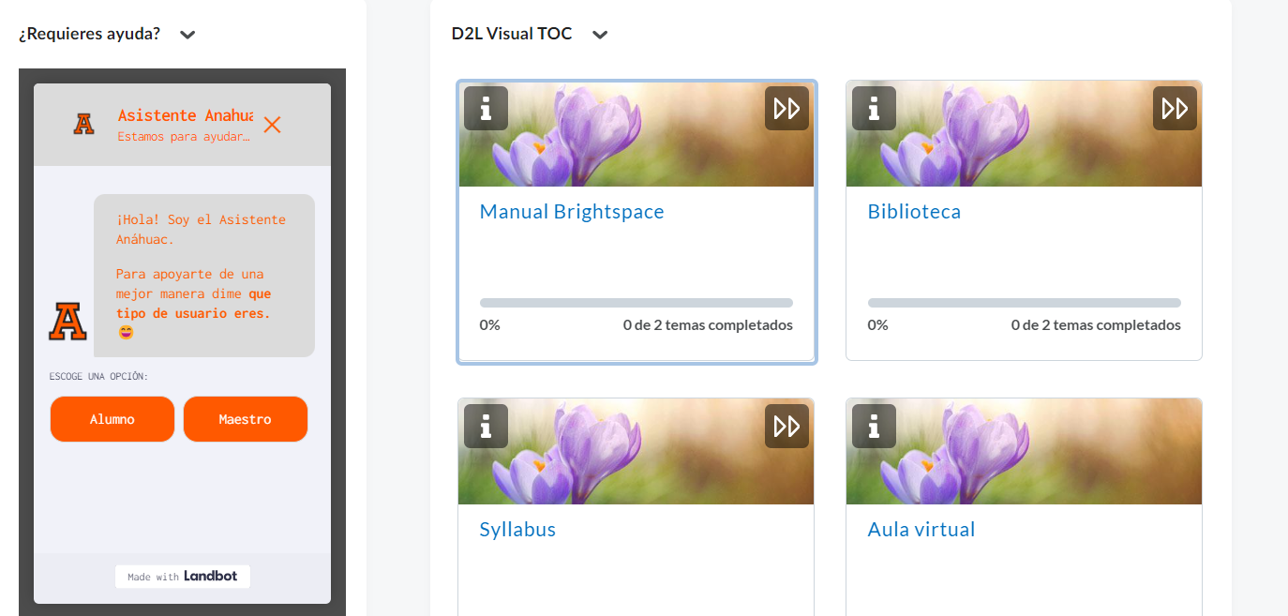Click the Biblioteca progress bar
1288x616 pixels.
pos(1025,303)
